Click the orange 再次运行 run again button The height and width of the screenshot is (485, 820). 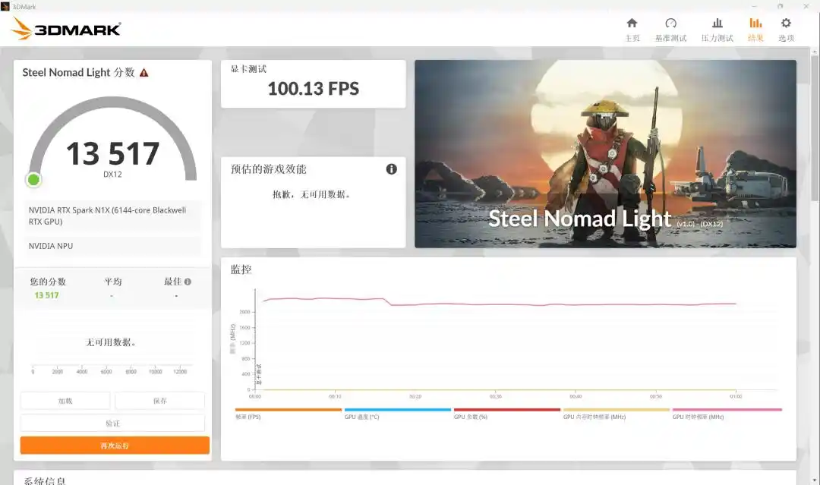click(115, 446)
